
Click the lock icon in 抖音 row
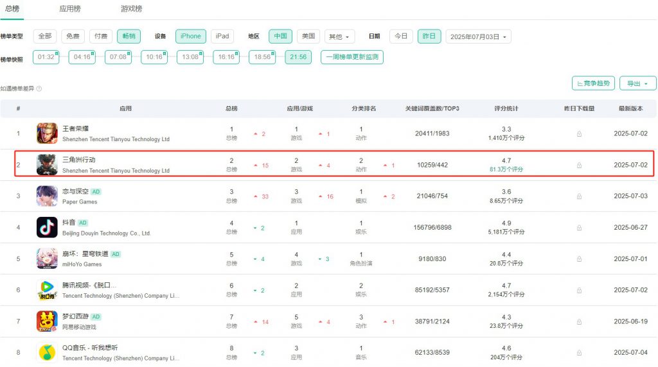[x=579, y=228]
